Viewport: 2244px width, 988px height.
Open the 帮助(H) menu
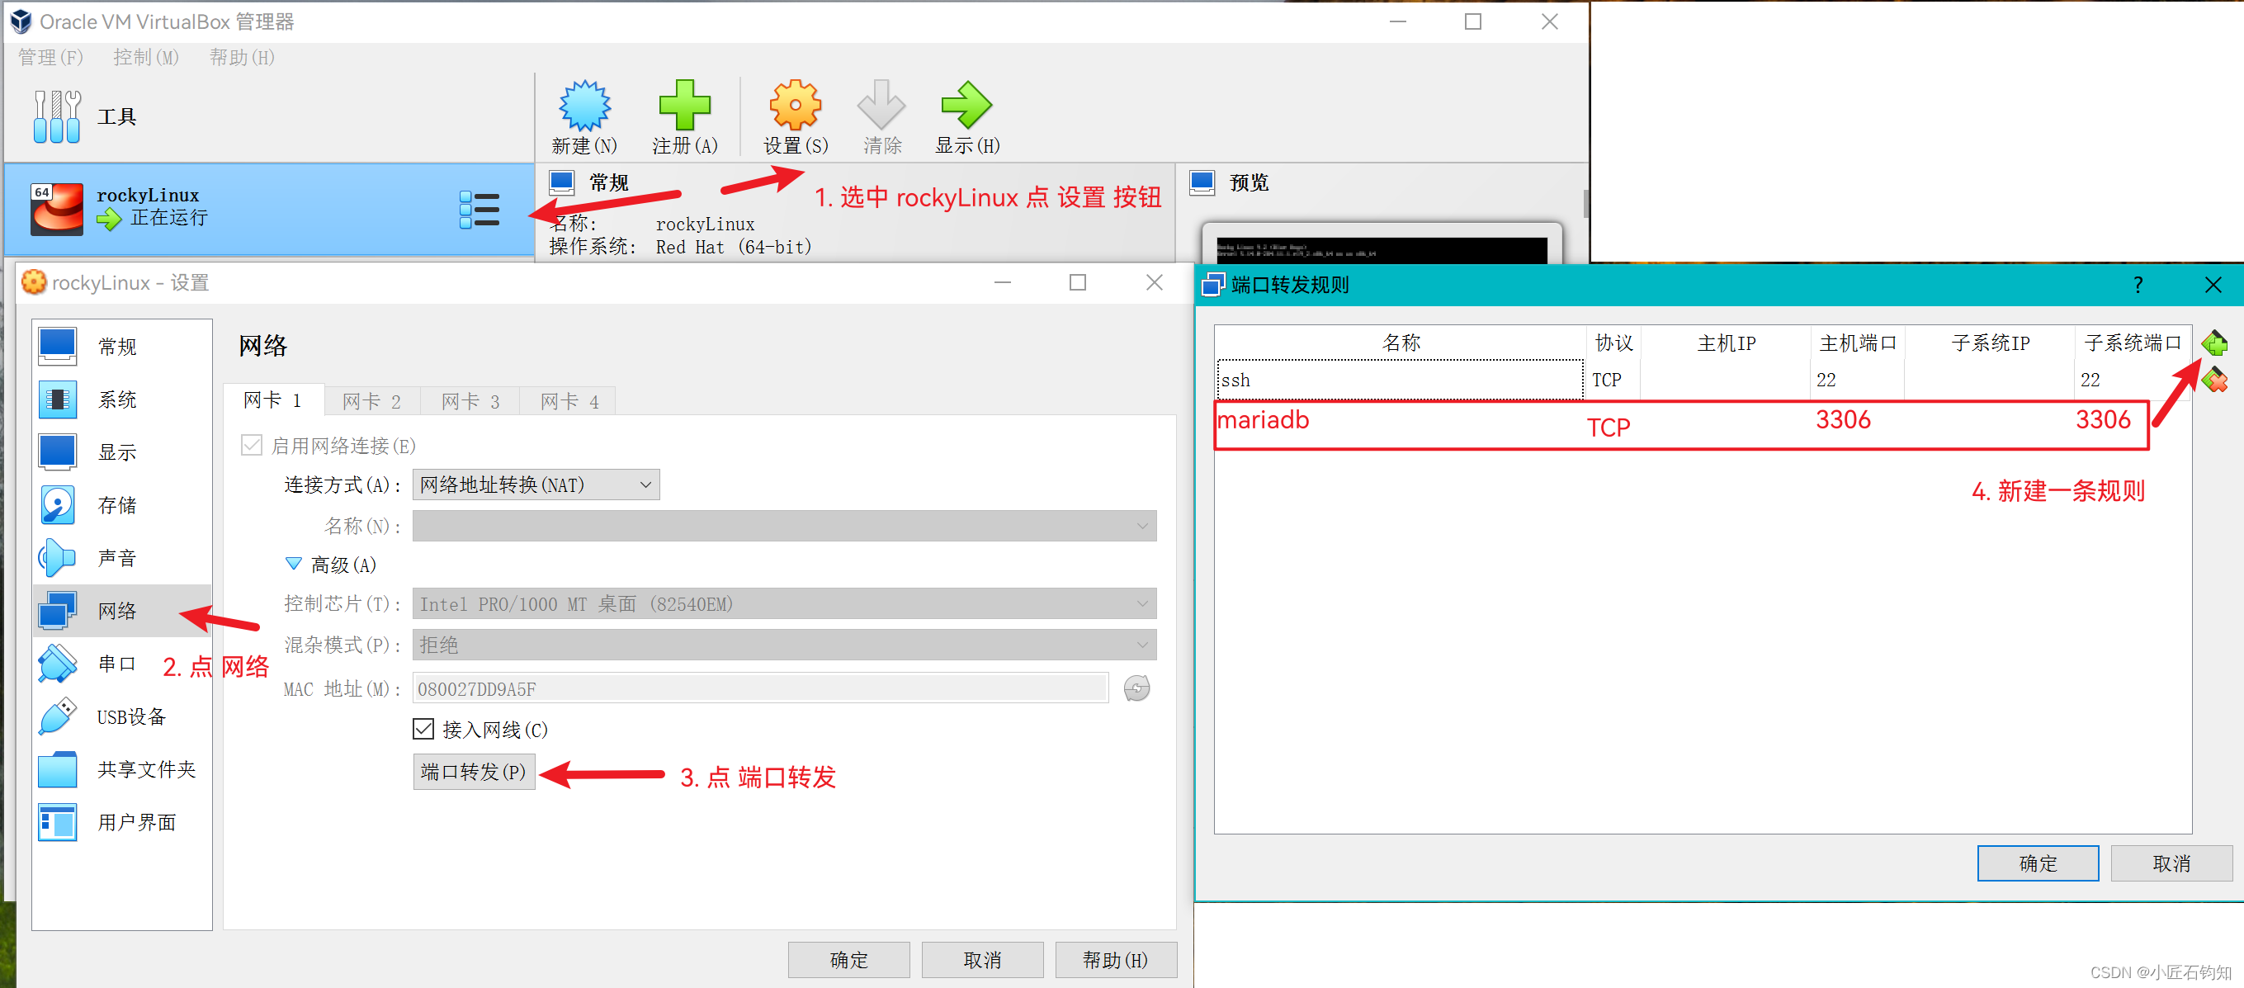click(x=242, y=58)
